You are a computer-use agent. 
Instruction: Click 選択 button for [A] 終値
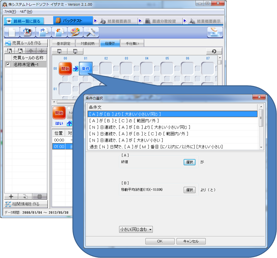pos(190,162)
